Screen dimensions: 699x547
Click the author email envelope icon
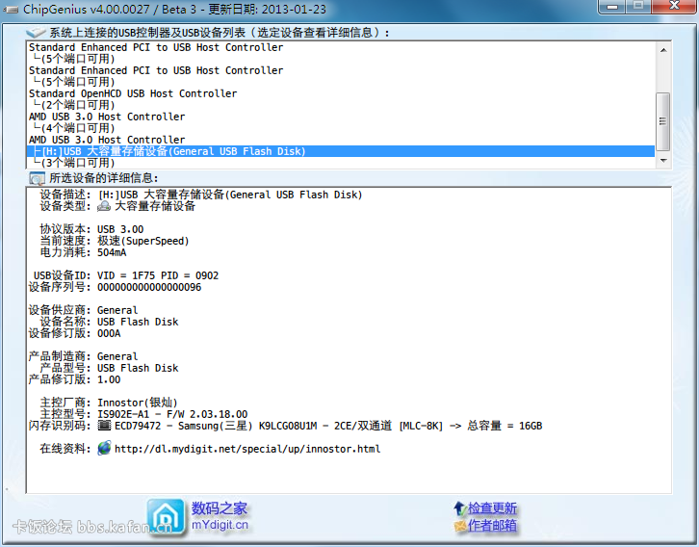pos(460,526)
